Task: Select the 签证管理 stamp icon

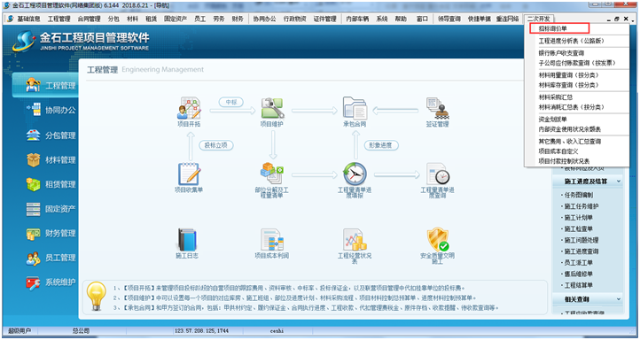Action: pyautogui.click(x=437, y=108)
